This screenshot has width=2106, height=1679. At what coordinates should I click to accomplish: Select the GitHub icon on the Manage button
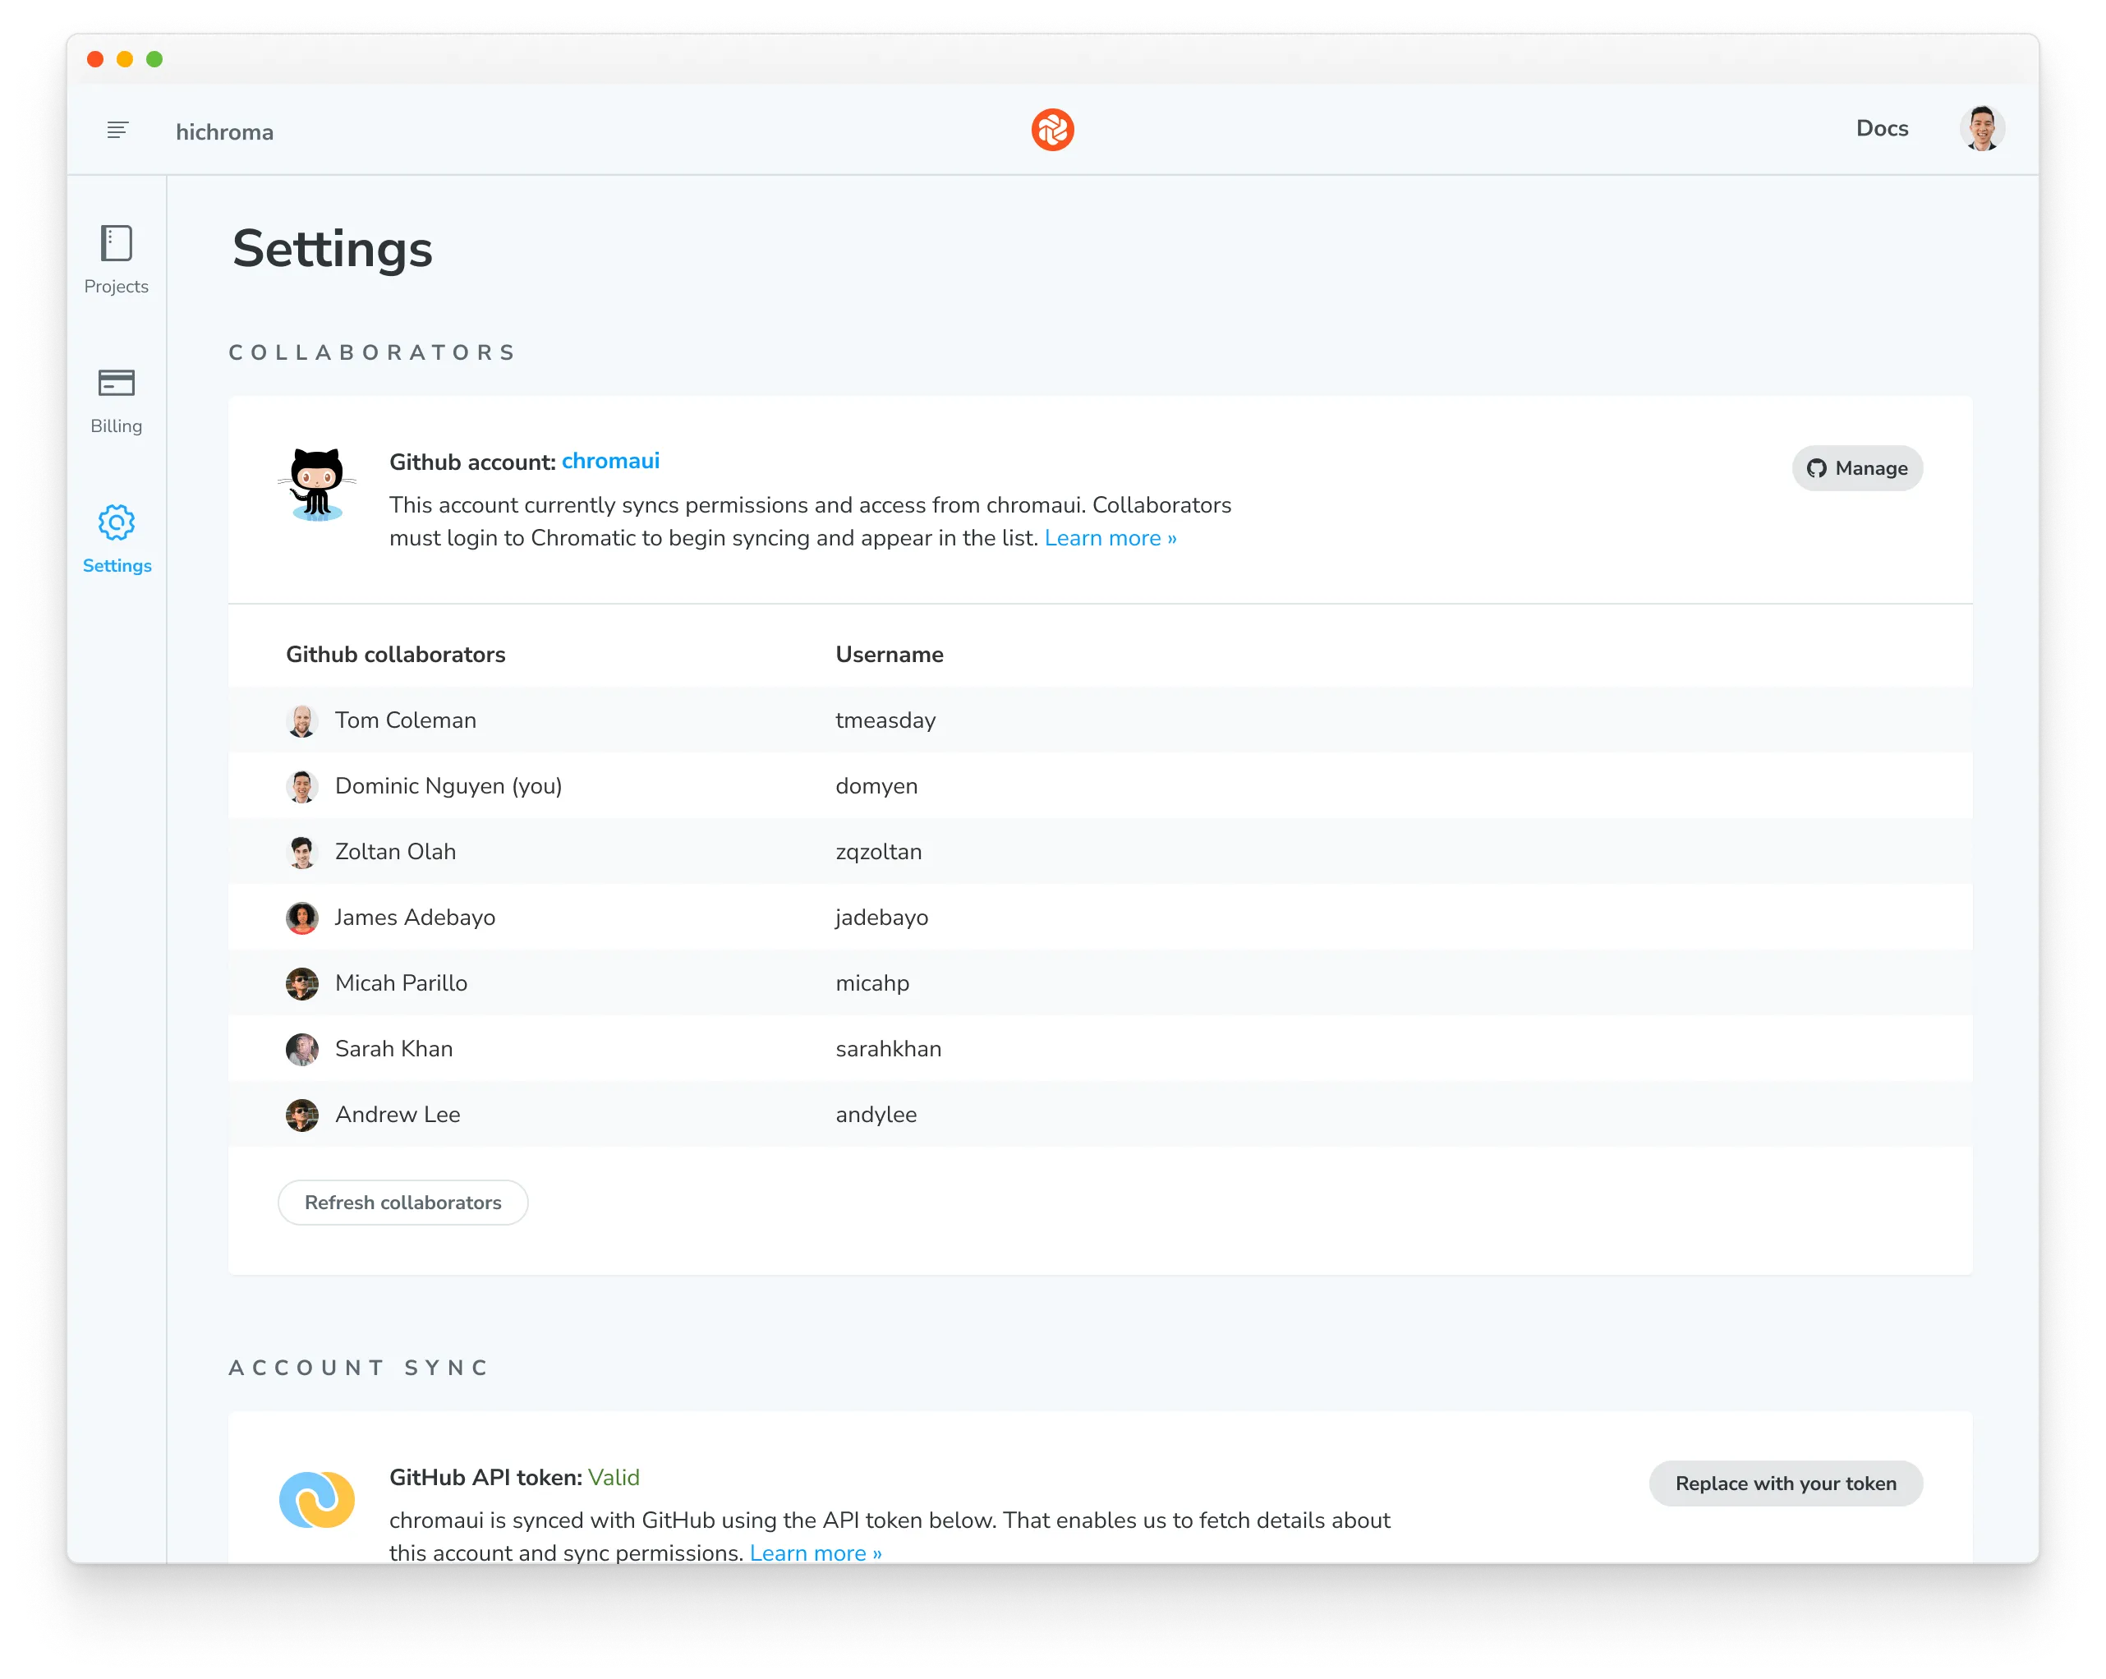pos(1817,468)
